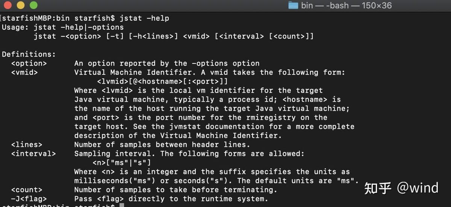Click the terminal cursor block at prompt
This screenshot has width=451, height=207.
122,205
